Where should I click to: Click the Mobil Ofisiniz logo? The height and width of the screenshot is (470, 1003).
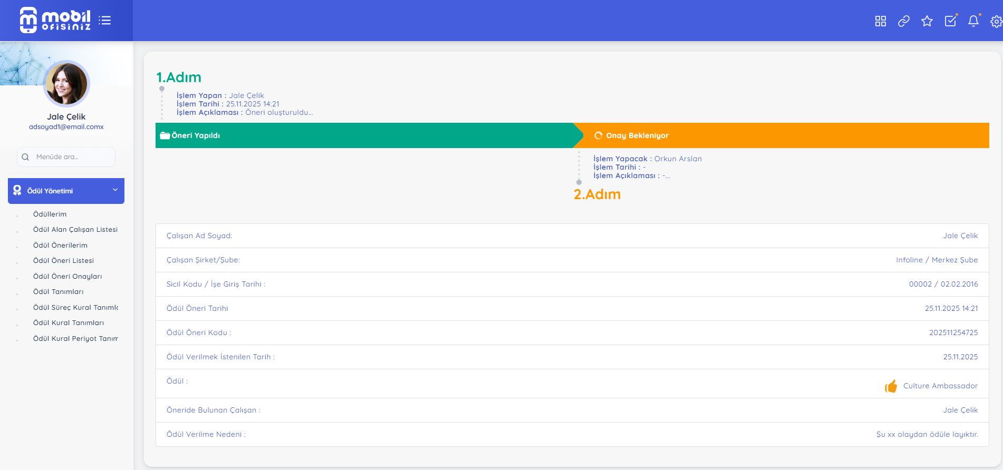click(x=55, y=20)
